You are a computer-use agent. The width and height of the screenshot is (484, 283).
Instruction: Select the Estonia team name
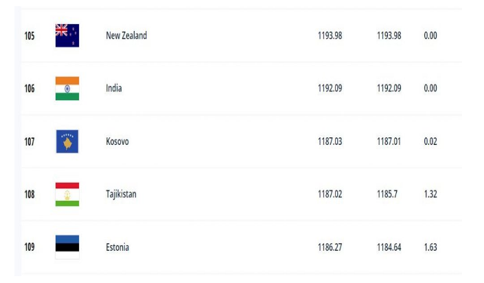pyautogui.click(x=117, y=247)
